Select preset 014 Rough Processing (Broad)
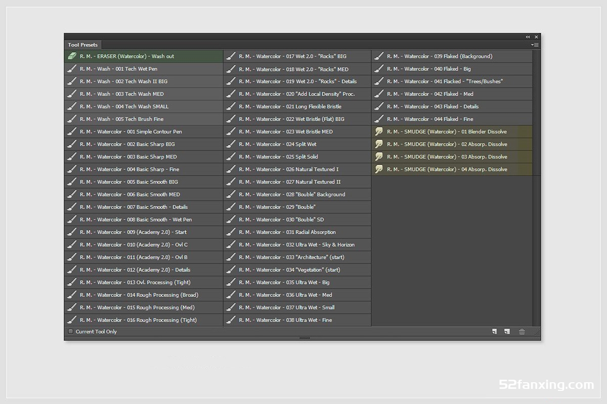Image resolution: width=607 pixels, height=404 pixels. 144,295
